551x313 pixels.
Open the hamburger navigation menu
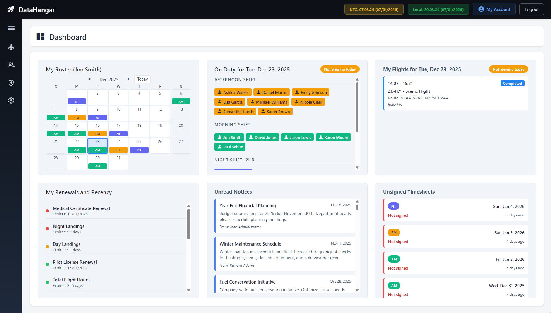coord(11,28)
